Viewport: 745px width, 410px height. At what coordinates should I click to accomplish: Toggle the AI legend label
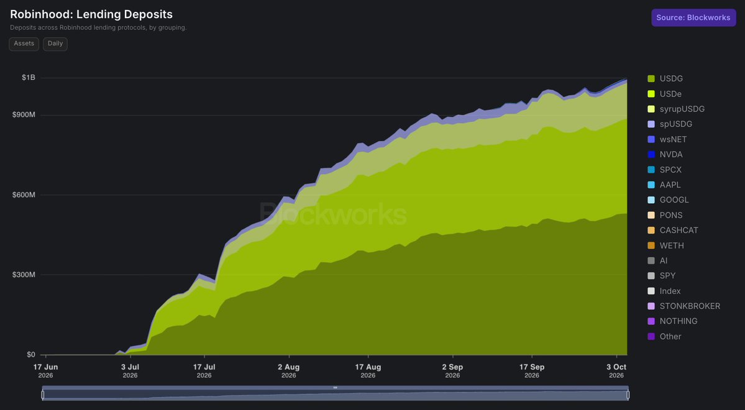663,261
